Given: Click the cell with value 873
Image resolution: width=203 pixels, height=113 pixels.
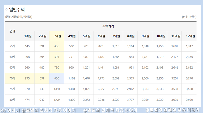Looking at the screenshot, I should tap(101, 46).
